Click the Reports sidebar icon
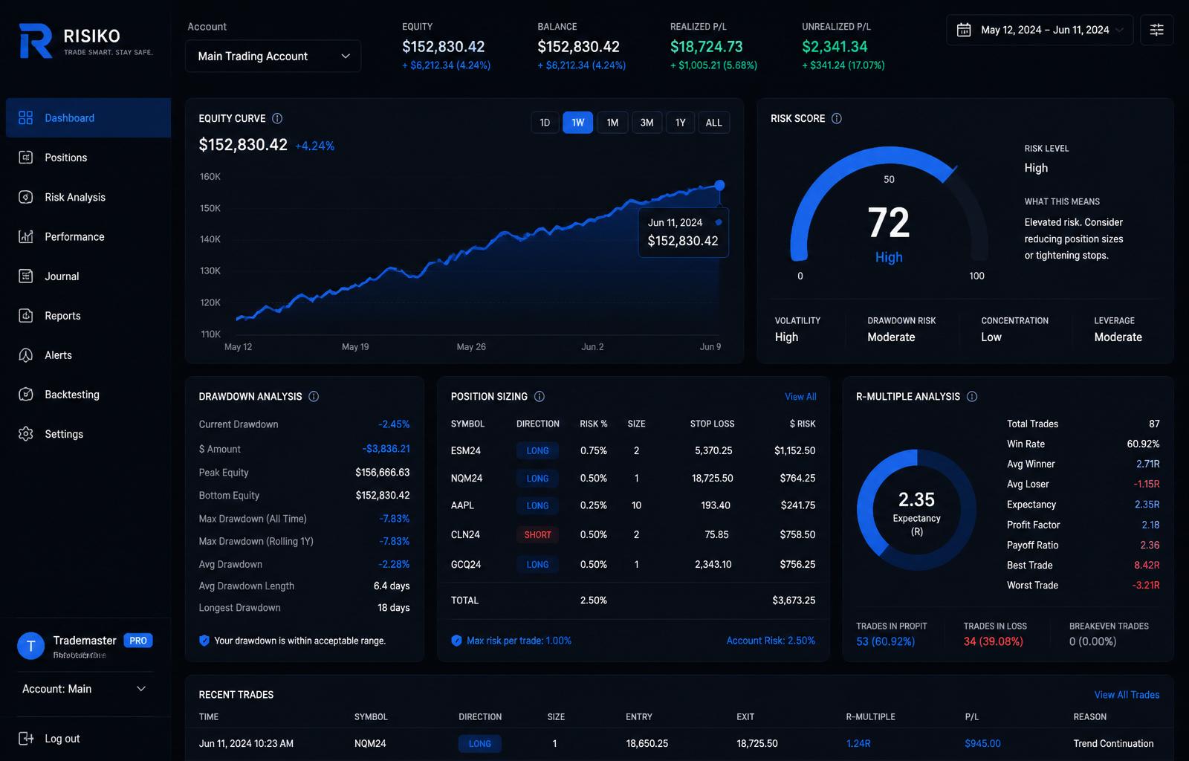 click(26, 315)
